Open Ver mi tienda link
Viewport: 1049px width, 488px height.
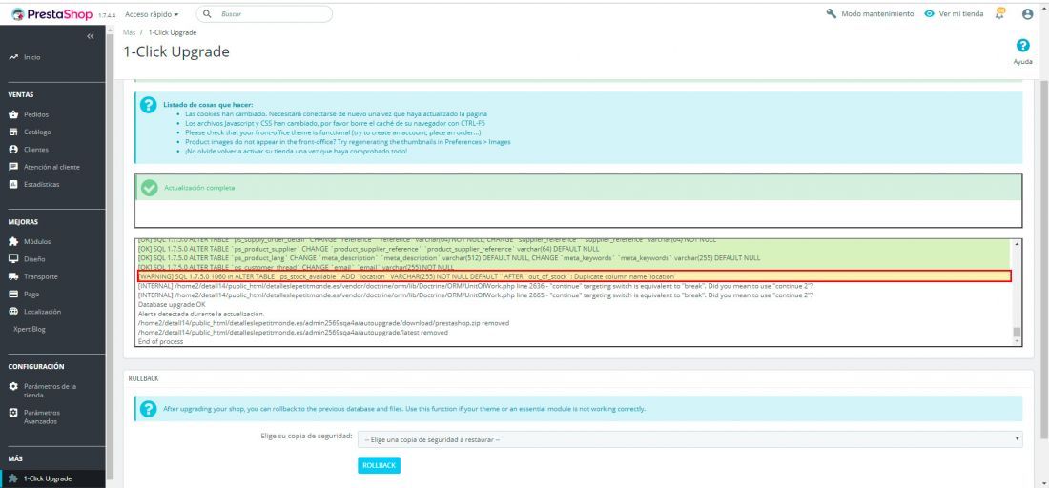coord(961,13)
